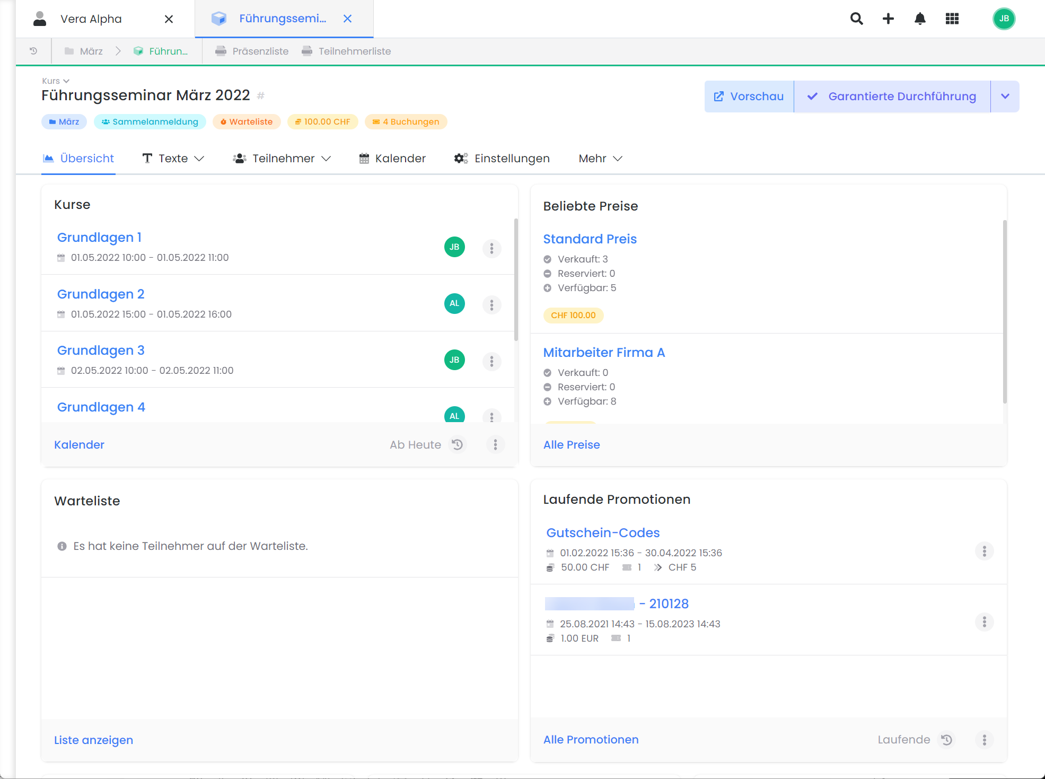Expand the Texte dropdown tab
This screenshot has width=1045, height=779.
point(173,159)
